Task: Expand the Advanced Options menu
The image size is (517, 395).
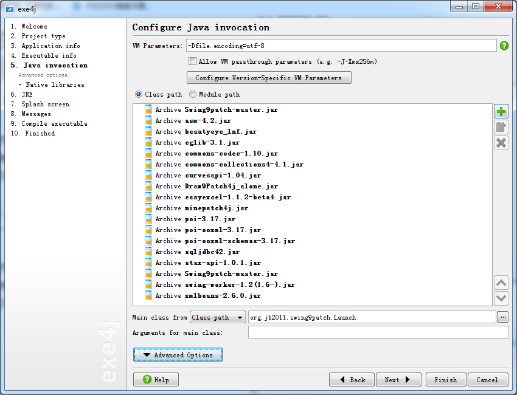Action: click(178, 355)
